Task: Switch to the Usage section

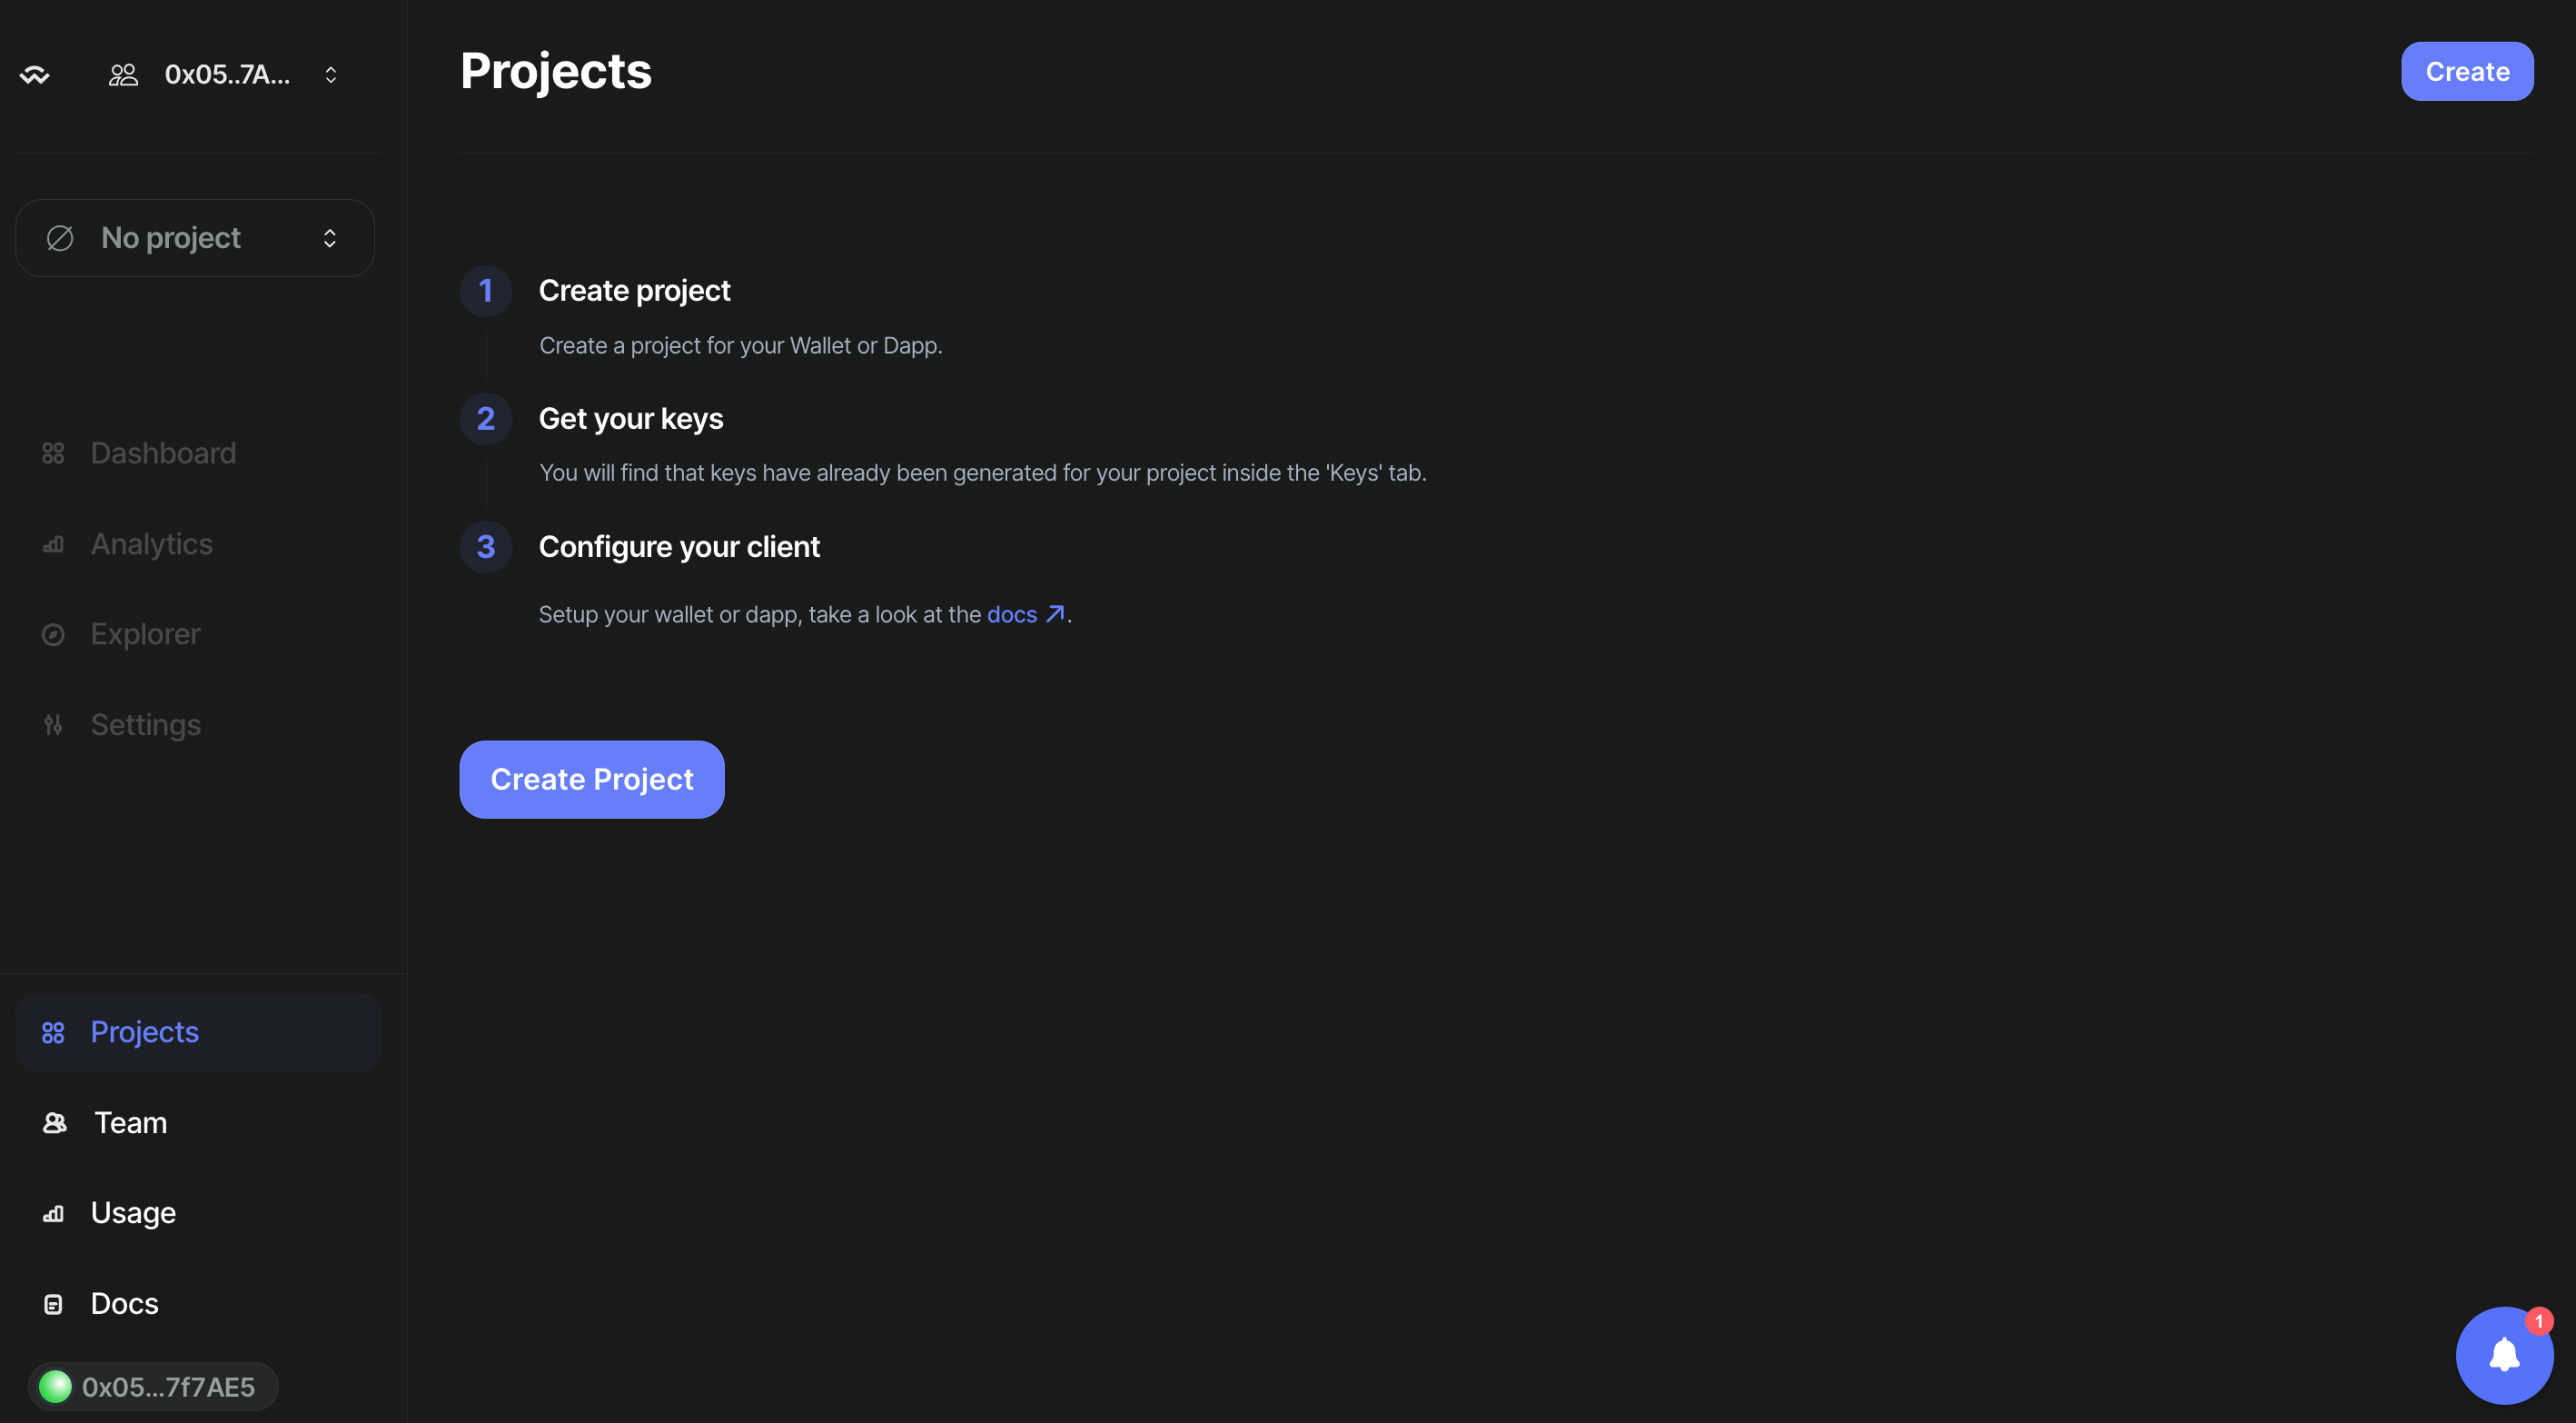Action: [133, 1213]
